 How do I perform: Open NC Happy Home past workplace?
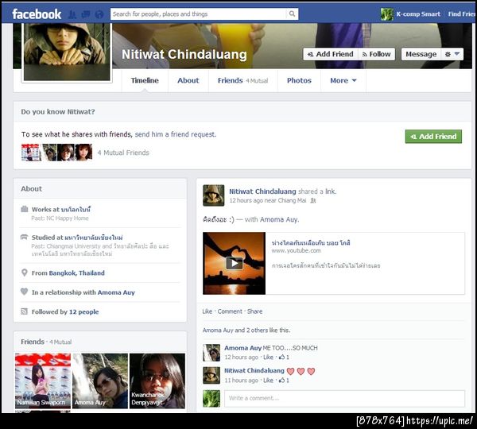coord(68,218)
